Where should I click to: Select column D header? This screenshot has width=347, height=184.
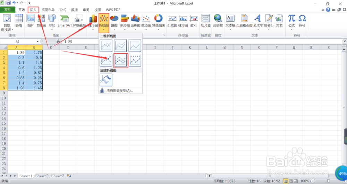click(x=68, y=47)
